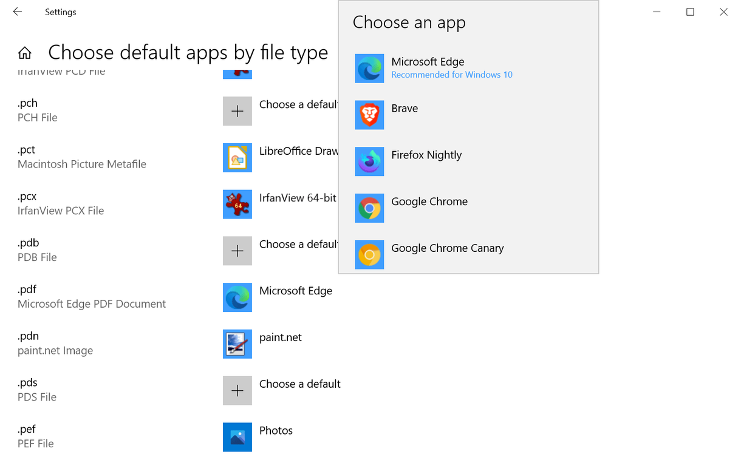This screenshot has height=460, width=741.
Task: Click the 'paint.net' label for .pdn
Action: pyautogui.click(x=281, y=337)
